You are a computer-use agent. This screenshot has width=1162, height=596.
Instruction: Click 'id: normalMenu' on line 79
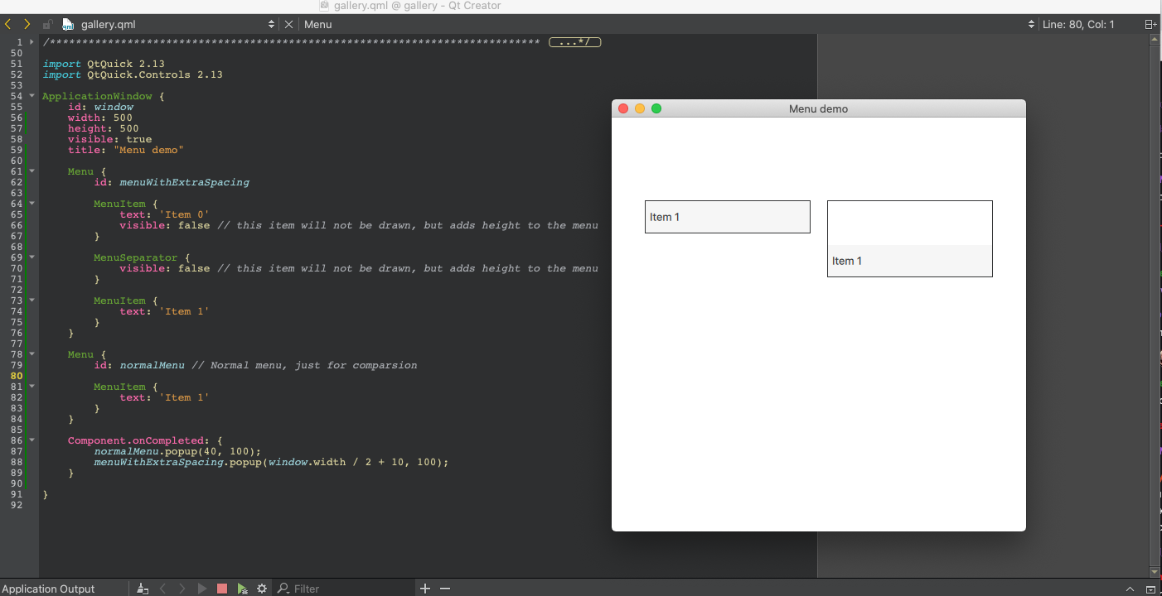(x=139, y=365)
